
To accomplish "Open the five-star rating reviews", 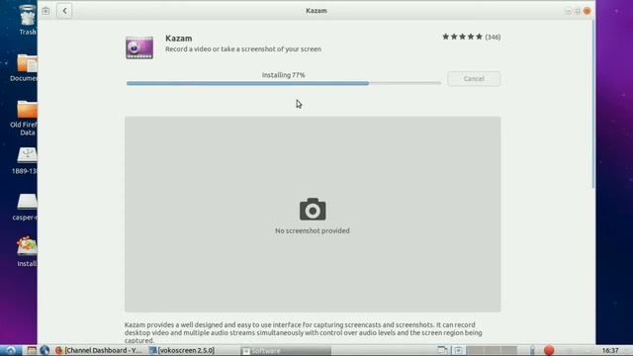I will tap(462, 37).
